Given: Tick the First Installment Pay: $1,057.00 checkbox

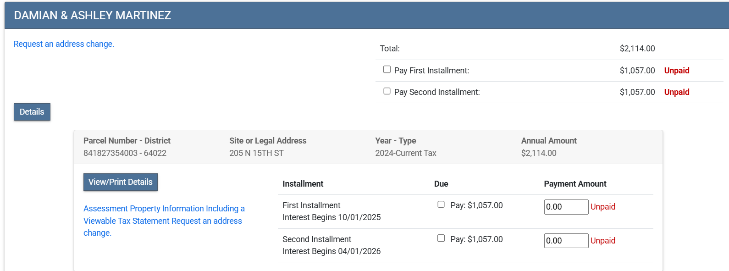Looking at the screenshot, I should point(441,205).
